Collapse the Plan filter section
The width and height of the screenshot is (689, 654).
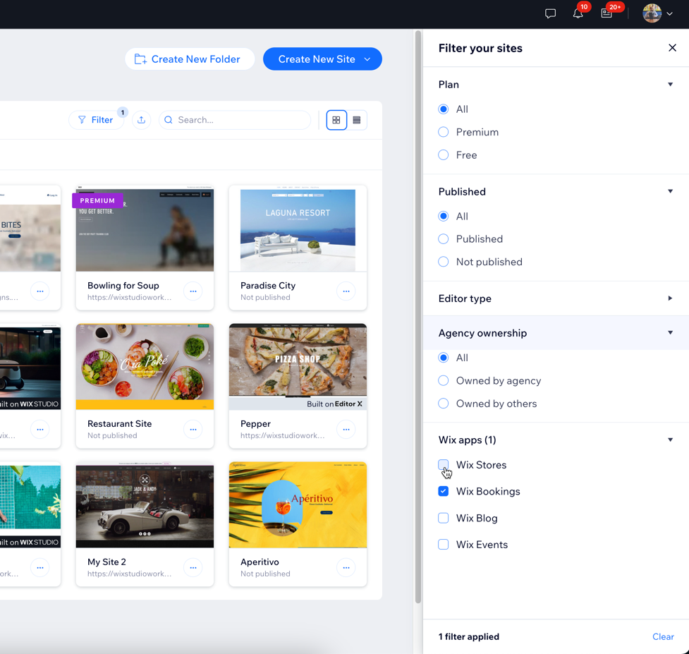(670, 85)
